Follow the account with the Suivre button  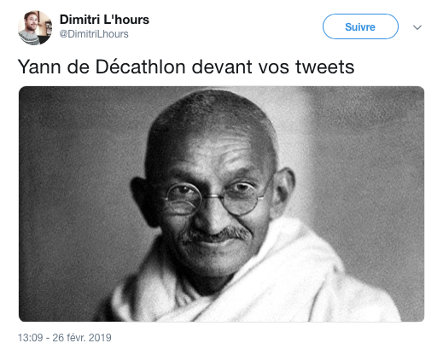[x=360, y=26]
